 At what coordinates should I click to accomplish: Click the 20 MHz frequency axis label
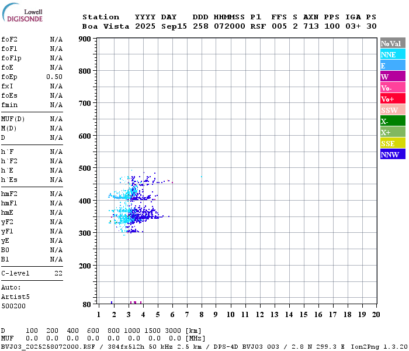[x=376, y=315]
